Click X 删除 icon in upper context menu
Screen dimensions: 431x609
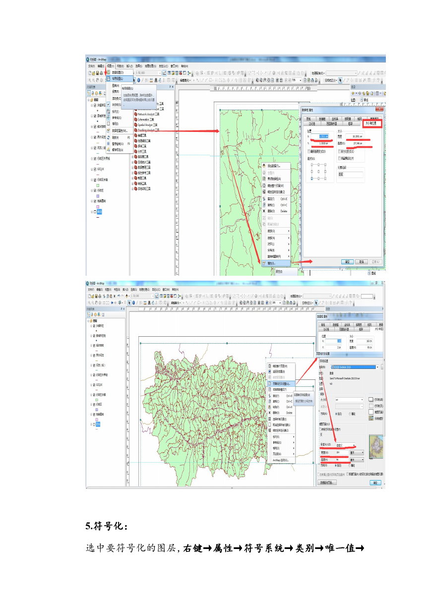pyautogui.click(x=264, y=211)
